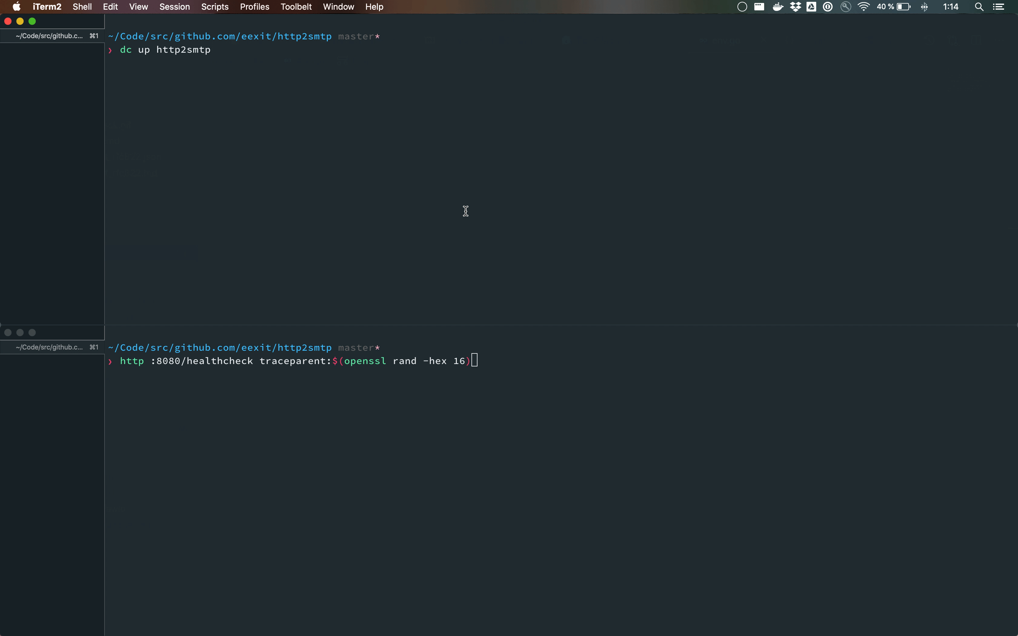
Task: Click the 1Password icon in menu bar
Action: pyautogui.click(x=827, y=7)
